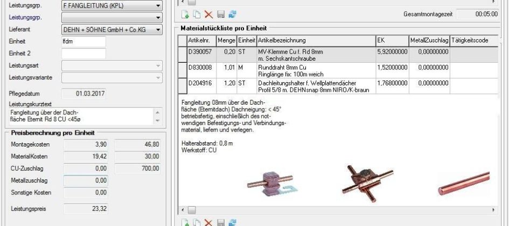
Task: Click the red delete X above Materialstückliste
Action: point(208,14)
